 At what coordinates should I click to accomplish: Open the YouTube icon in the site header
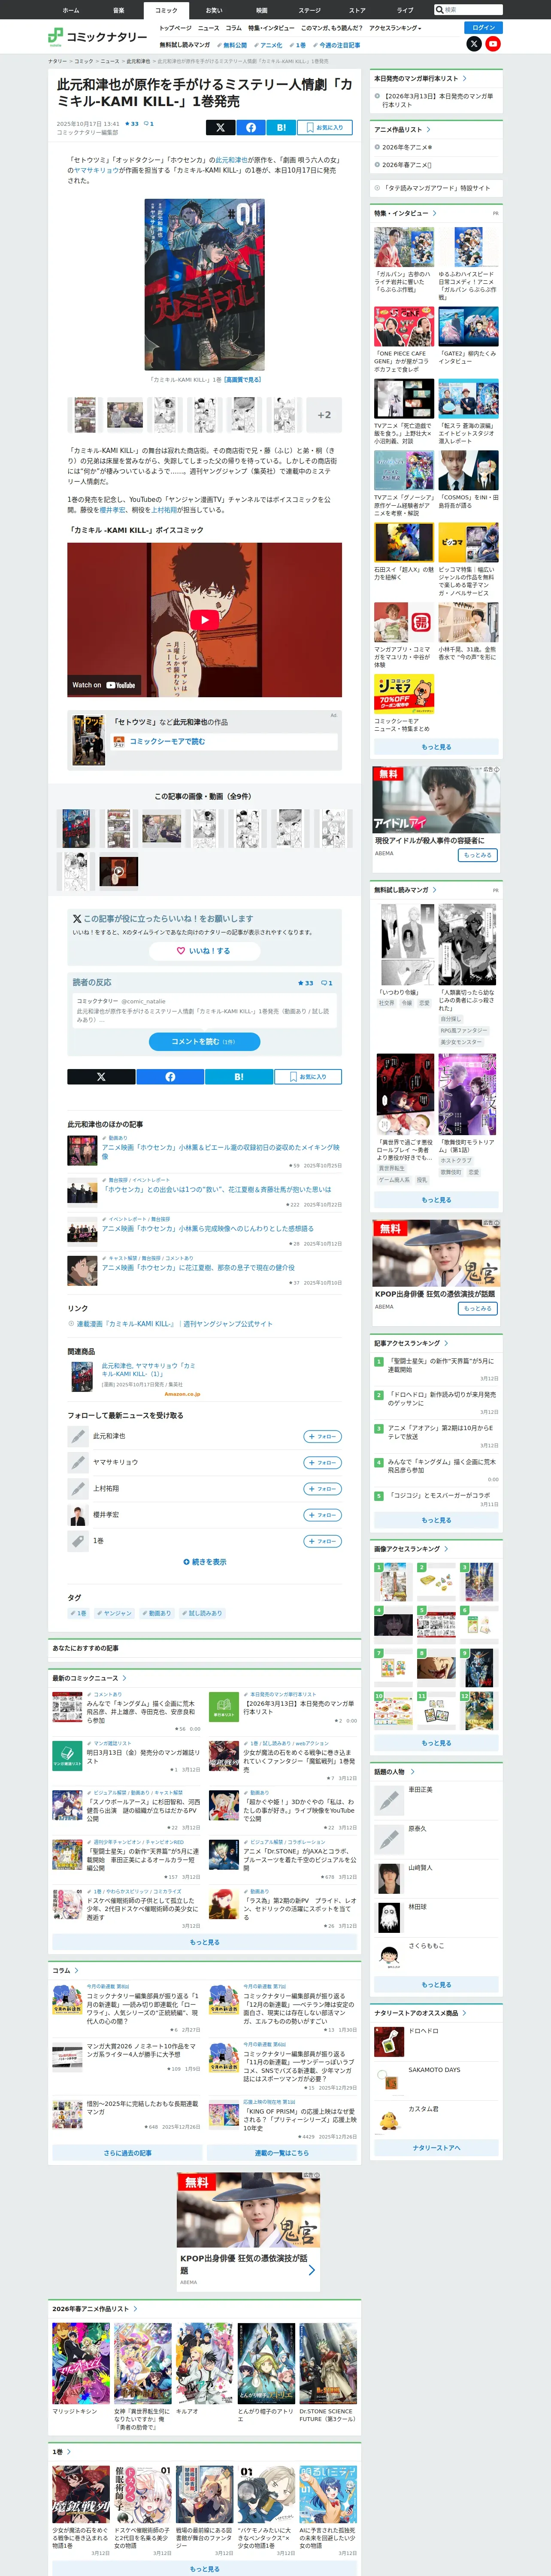(x=493, y=44)
